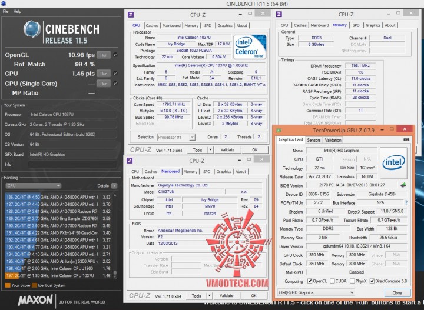This screenshot has width=424, height=310.
Task: Open the Help menu in Cinebench
Action: click(17, 11)
